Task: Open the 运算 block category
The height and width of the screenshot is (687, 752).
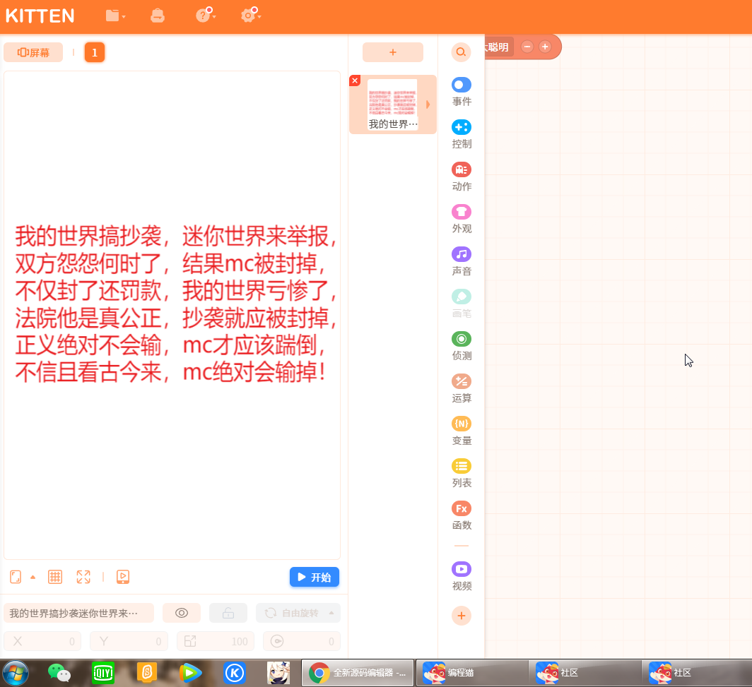Action: [x=462, y=388]
